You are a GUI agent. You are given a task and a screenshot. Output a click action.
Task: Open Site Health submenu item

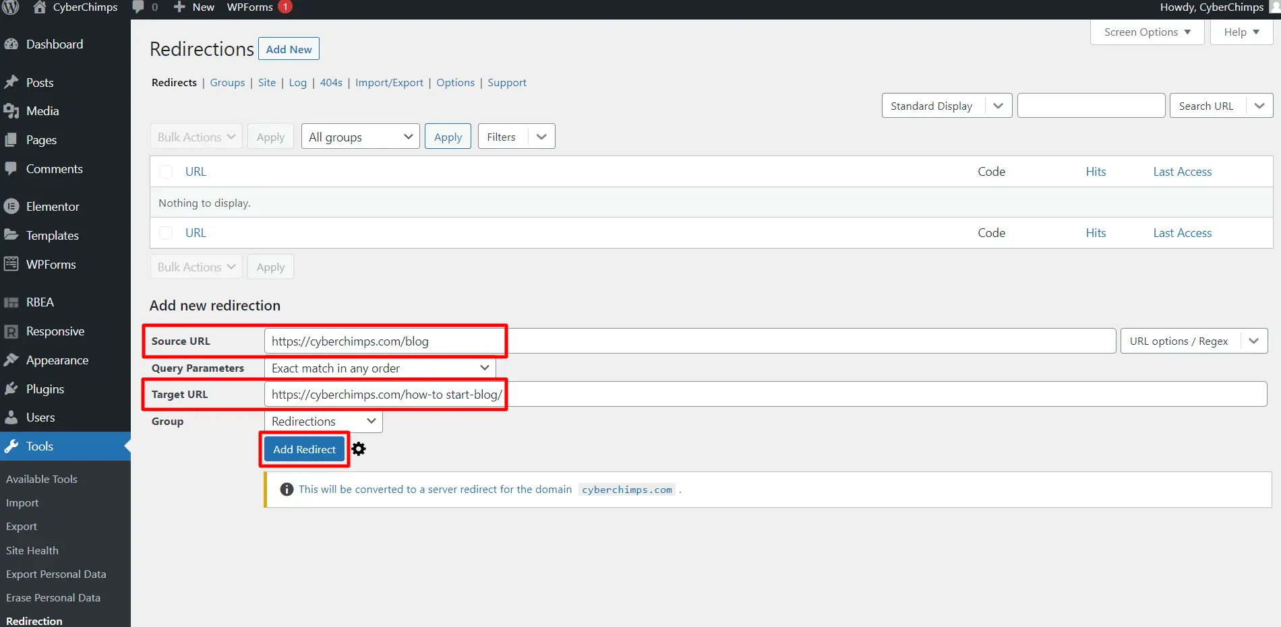click(x=32, y=550)
